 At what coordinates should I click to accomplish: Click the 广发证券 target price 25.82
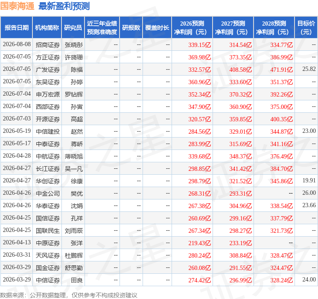(309, 69)
